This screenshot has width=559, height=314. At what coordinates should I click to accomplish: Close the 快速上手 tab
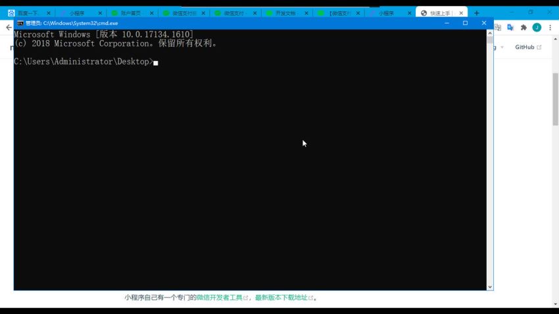tap(461, 13)
